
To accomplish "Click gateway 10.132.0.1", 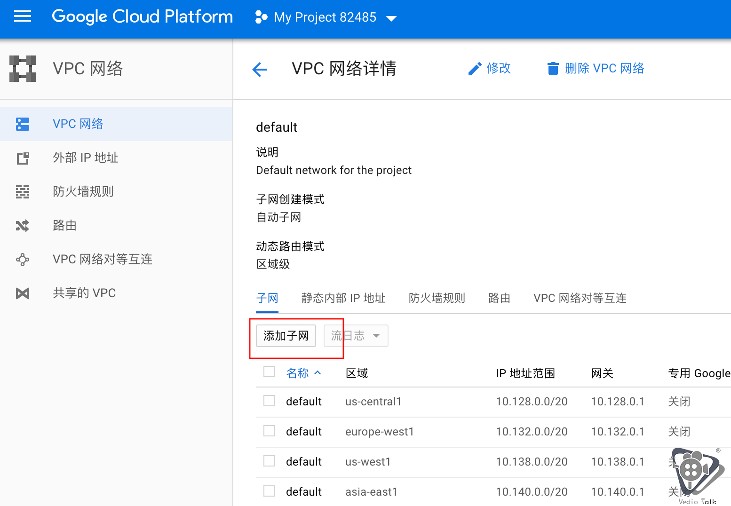I will tap(618, 432).
